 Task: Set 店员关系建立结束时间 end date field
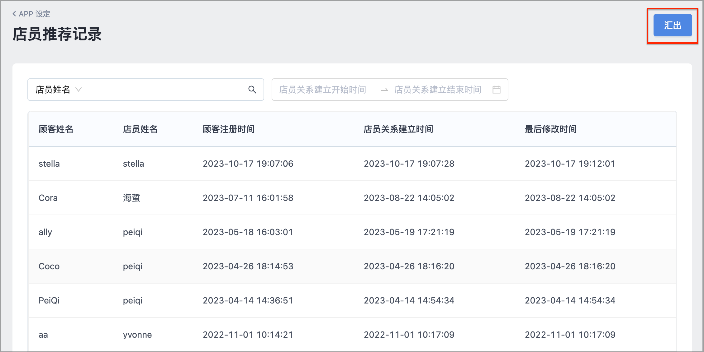pos(438,90)
